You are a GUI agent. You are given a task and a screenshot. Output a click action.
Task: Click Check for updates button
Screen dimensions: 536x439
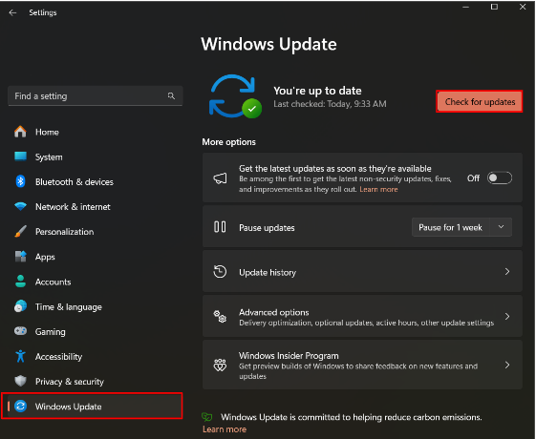point(480,102)
